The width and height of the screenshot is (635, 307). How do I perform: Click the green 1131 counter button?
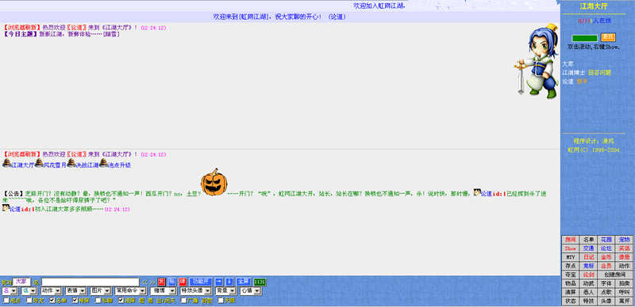(x=260, y=282)
